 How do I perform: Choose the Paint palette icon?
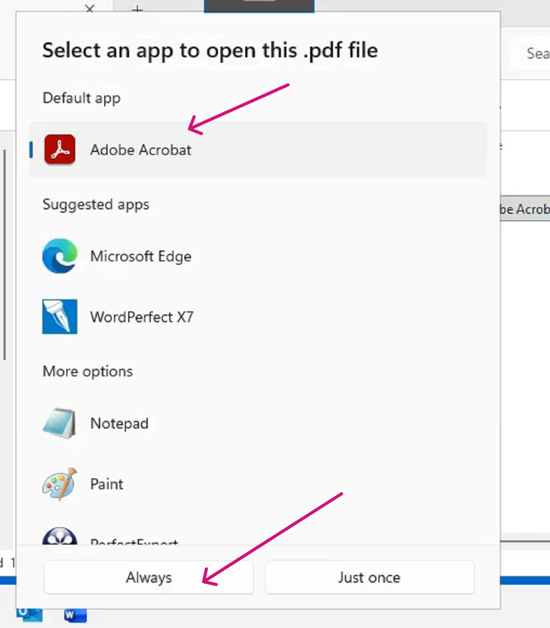[60, 484]
